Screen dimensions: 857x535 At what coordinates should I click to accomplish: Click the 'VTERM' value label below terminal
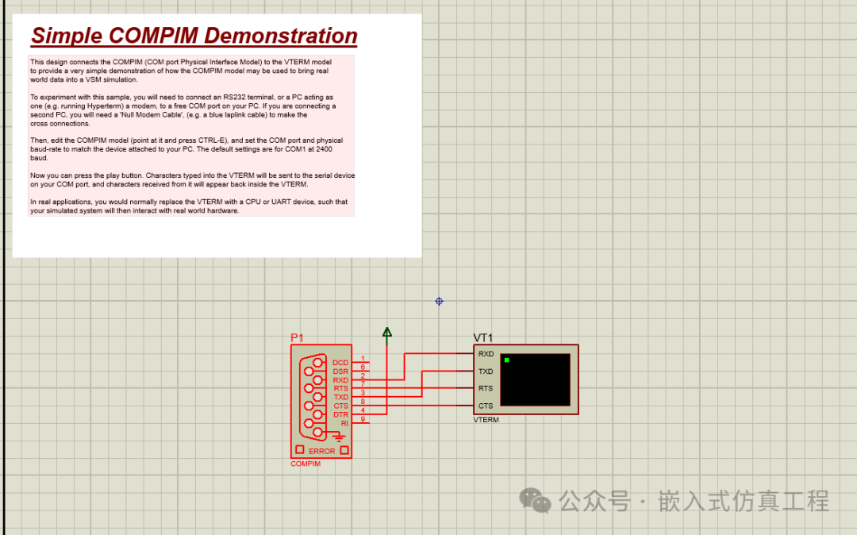(486, 420)
